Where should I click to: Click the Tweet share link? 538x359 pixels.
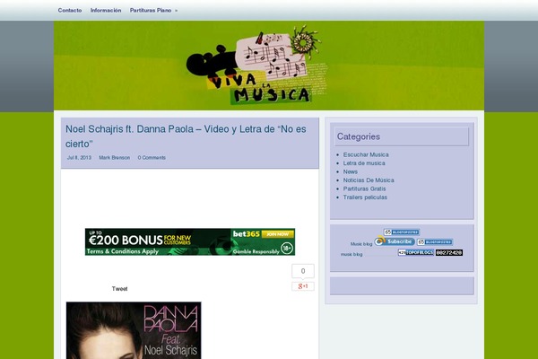pos(119,289)
